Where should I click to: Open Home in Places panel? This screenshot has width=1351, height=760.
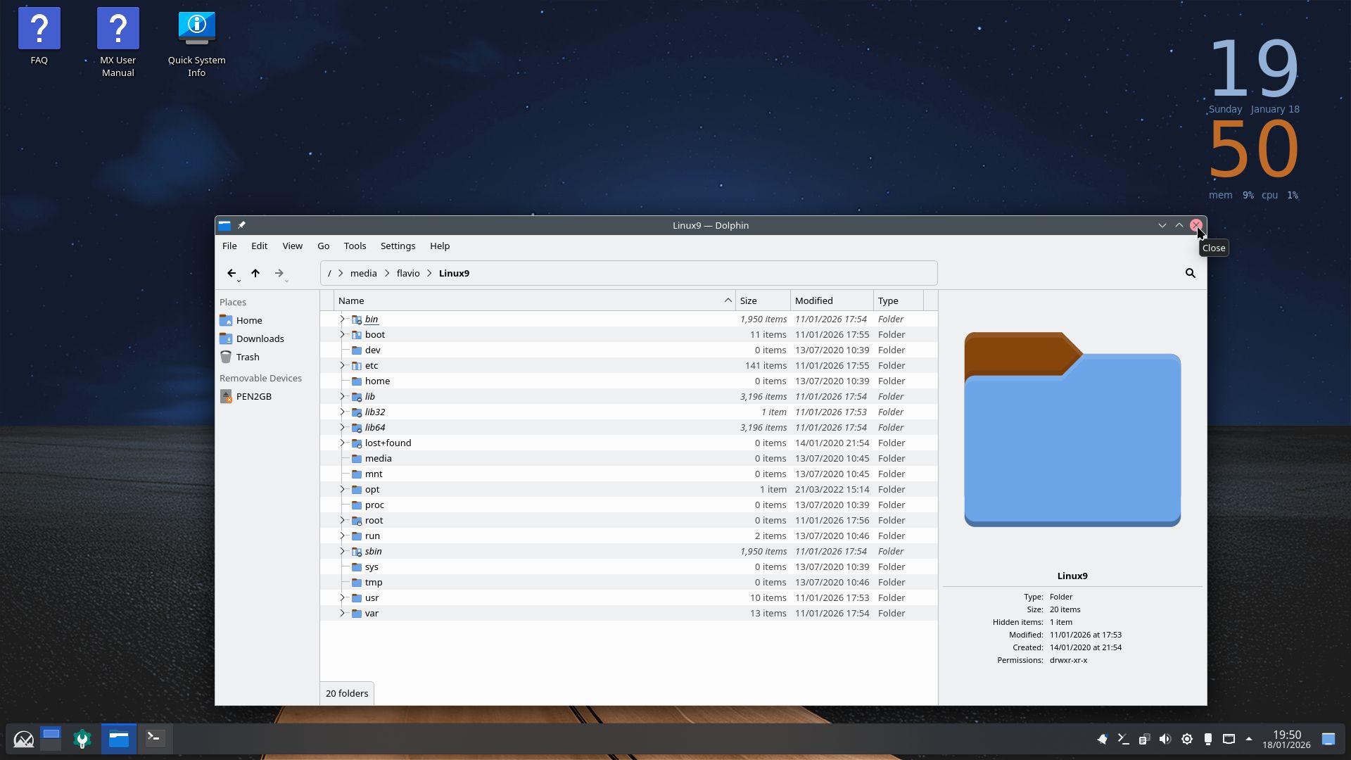pyautogui.click(x=248, y=320)
